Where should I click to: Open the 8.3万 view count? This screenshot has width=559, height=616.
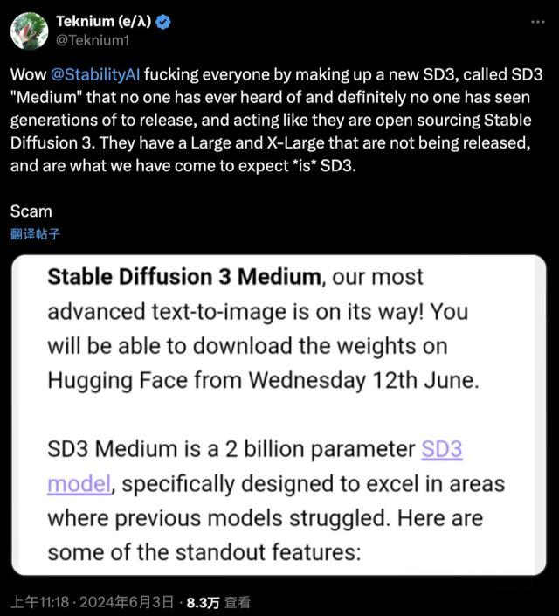[x=203, y=603]
